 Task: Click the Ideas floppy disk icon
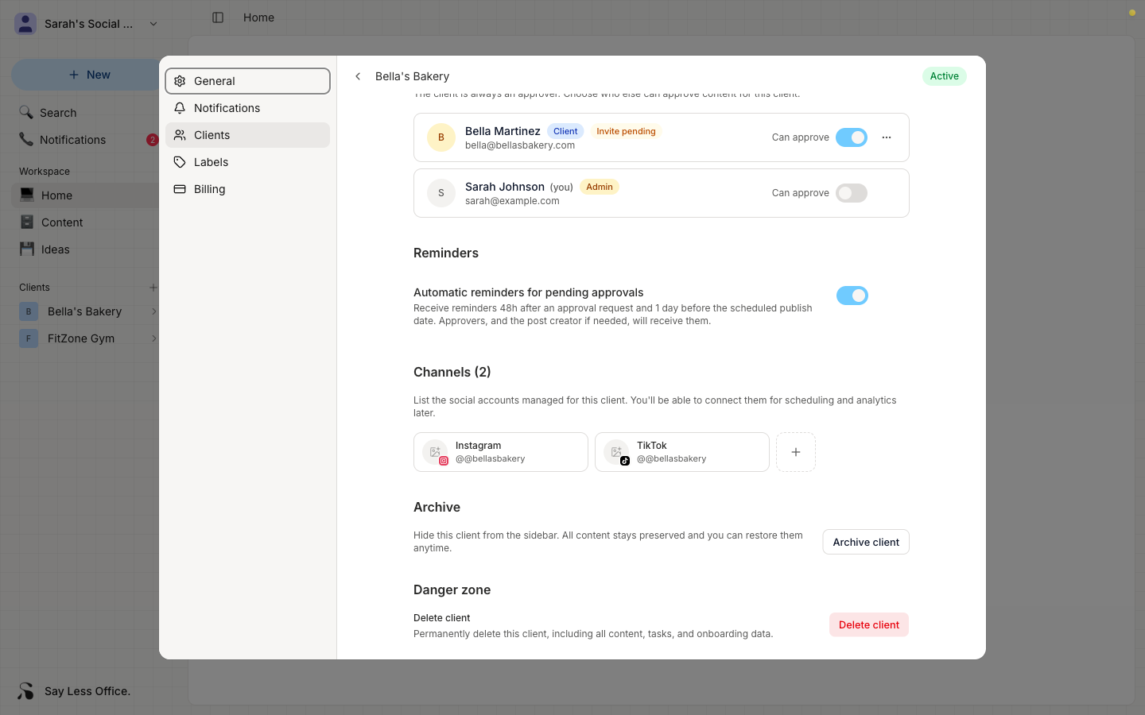(x=27, y=249)
